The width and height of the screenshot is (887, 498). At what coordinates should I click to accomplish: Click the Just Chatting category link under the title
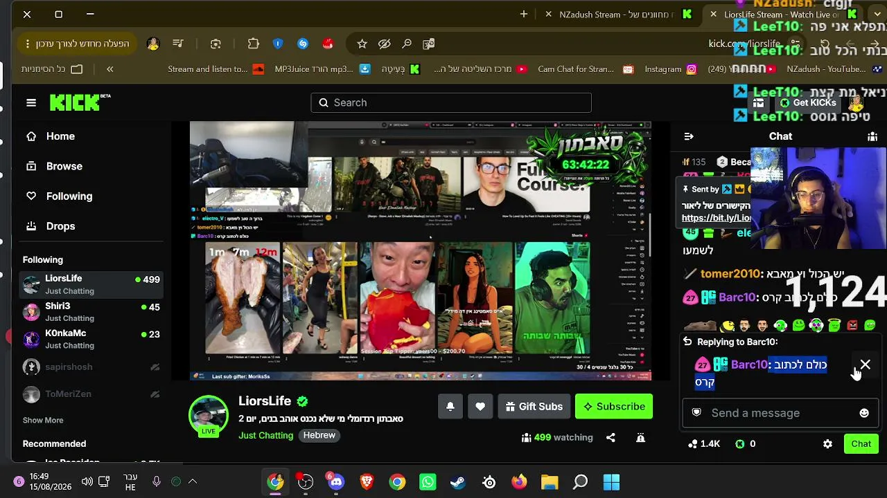point(266,435)
